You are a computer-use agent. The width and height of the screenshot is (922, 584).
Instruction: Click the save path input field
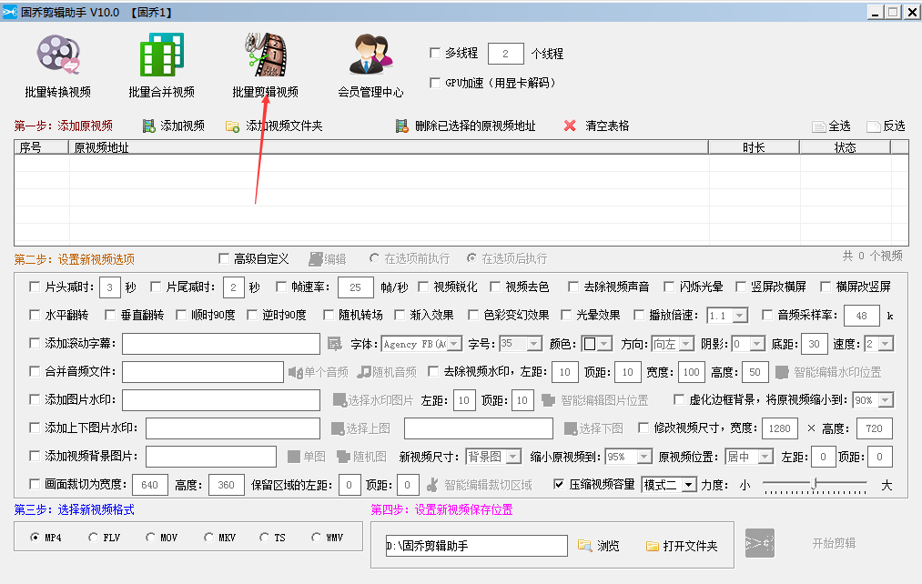coord(476,546)
